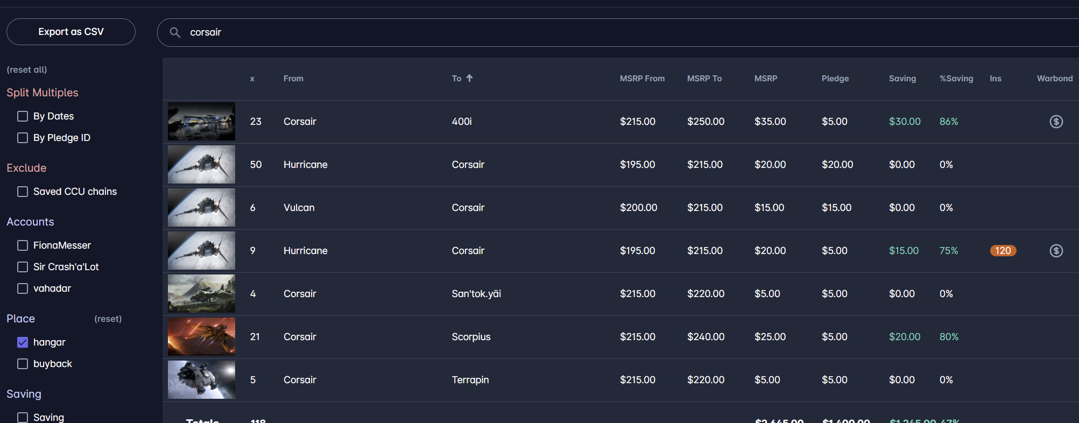Click warbond dollar icon in 75% saving row
Image resolution: width=1079 pixels, height=423 pixels.
click(x=1056, y=251)
